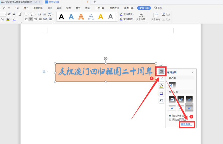The height and width of the screenshot is (144, 223).
Task: Click the decrease font size icon
Action: click(x=14, y=14)
